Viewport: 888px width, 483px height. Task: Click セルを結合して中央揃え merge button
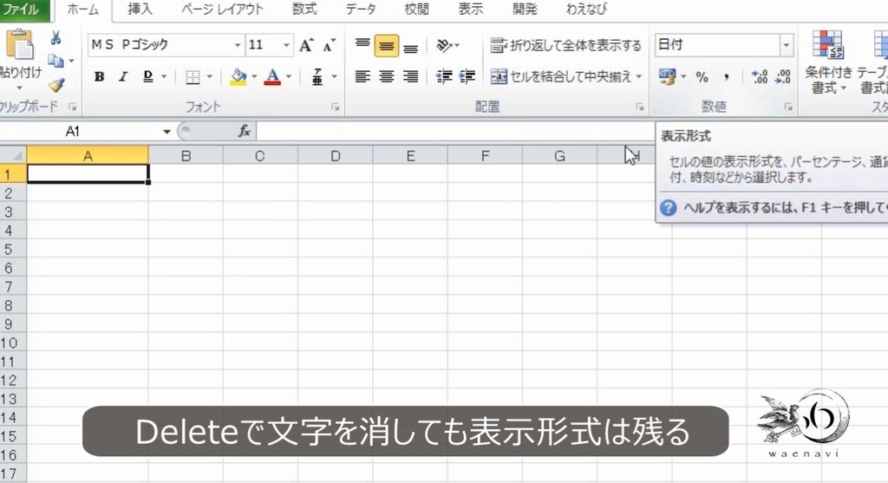(x=561, y=76)
